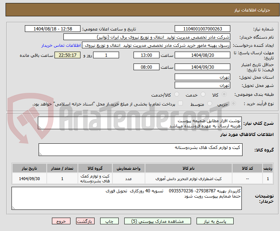The width and height of the screenshot is (280, 231).
Task: Click the remaining days field showing 1
Action: click(106, 55)
